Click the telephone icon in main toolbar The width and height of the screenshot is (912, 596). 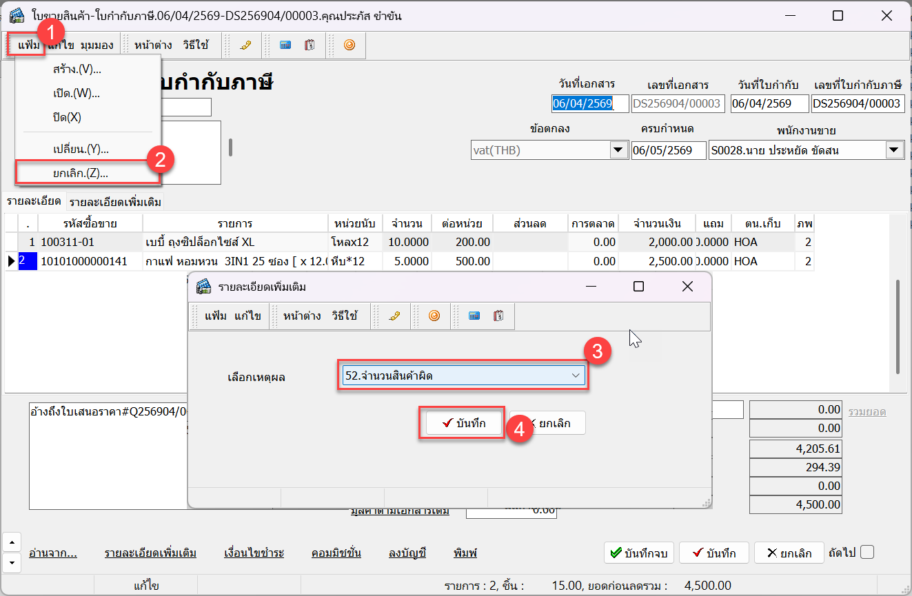coord(245,45)
